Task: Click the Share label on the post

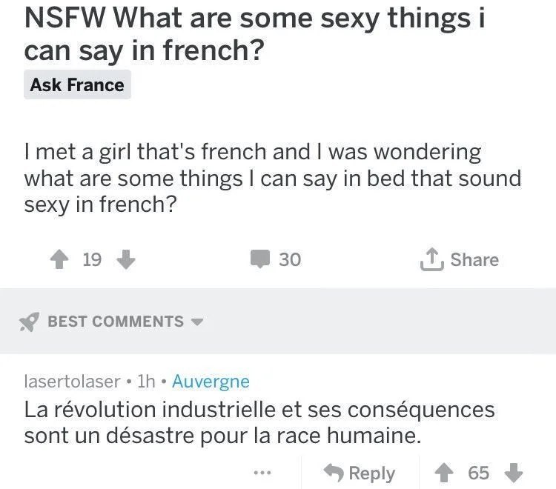Action: [x=474, y=259]
